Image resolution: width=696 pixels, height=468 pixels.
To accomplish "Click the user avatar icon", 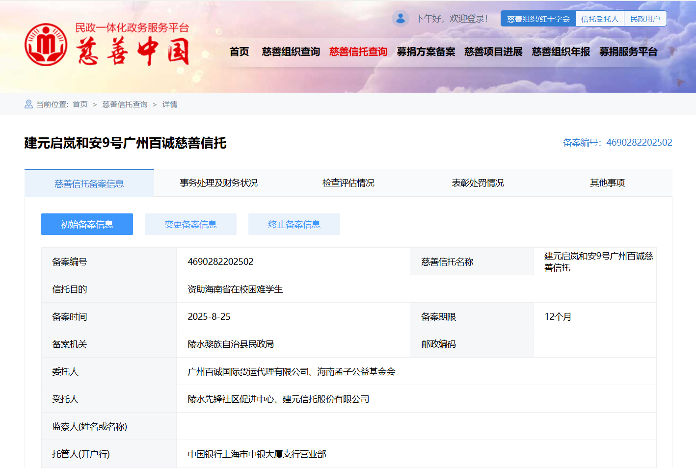I will click(x=401, y=19).
